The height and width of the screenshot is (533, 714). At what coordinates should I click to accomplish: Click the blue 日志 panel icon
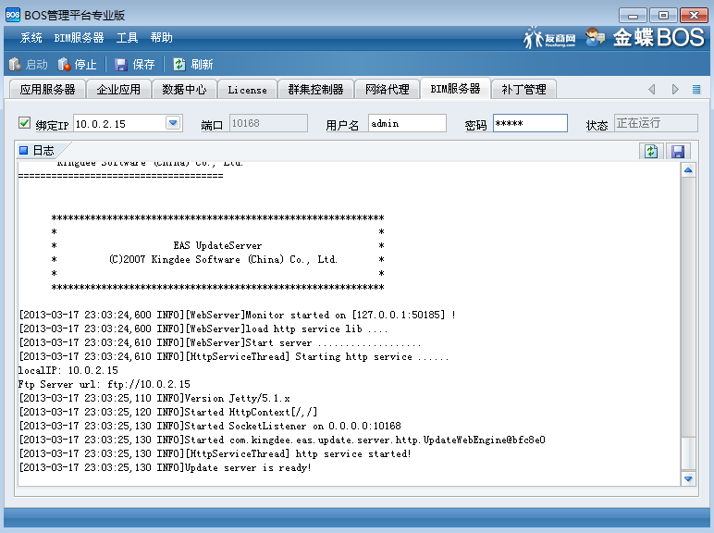tap(24, 150)
